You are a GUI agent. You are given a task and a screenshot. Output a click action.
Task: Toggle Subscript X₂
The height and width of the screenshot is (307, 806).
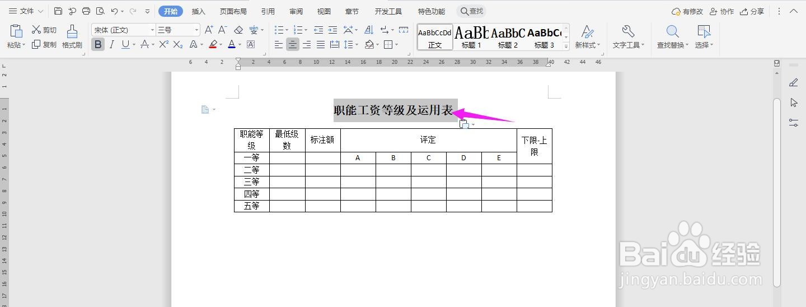coord(178,44)
